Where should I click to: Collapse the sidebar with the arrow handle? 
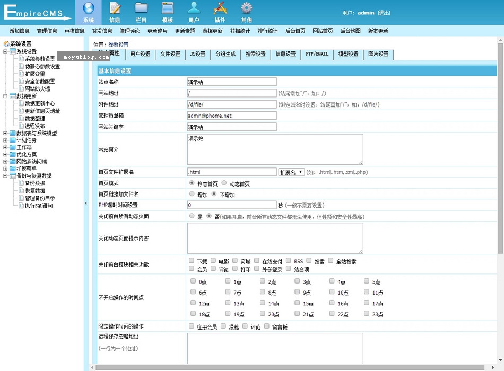[x=86, y=203]
